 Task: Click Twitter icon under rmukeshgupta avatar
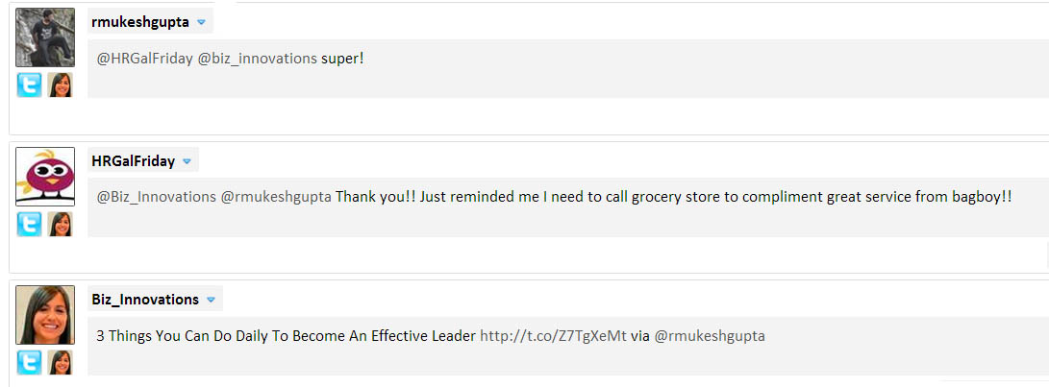click(29, 85)
